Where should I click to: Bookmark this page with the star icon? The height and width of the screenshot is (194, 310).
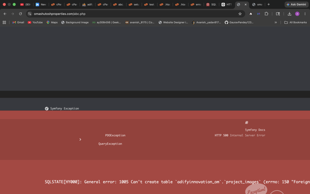click(x=240, y=14)
